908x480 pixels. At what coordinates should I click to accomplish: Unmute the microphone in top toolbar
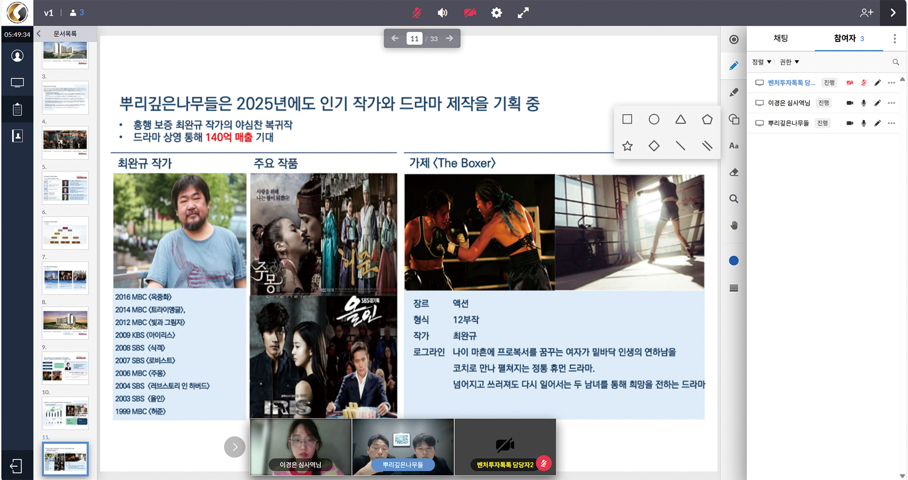417,13
